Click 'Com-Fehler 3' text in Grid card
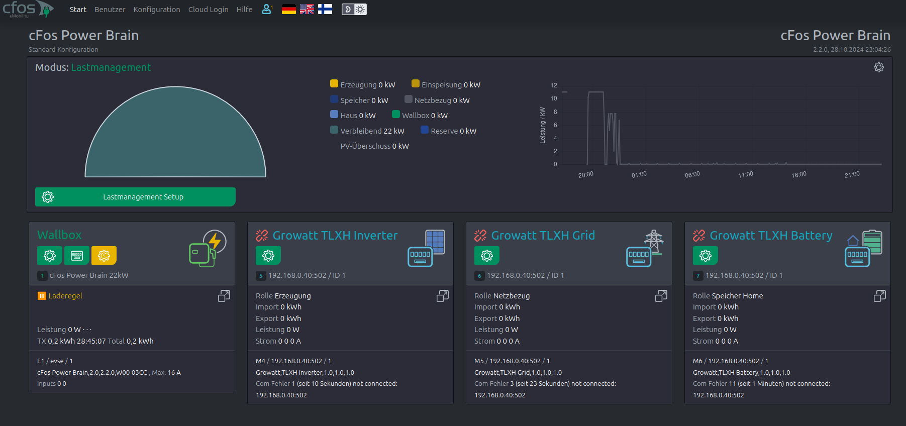The image size is (906, 426). (494, 384)
